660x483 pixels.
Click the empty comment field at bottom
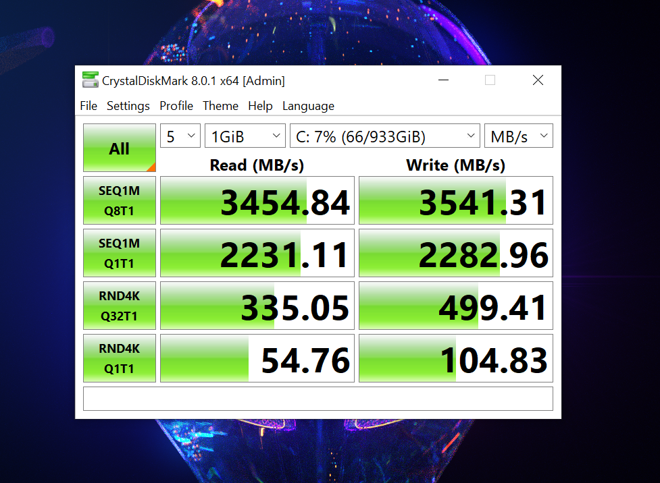[x=318, y=399]
